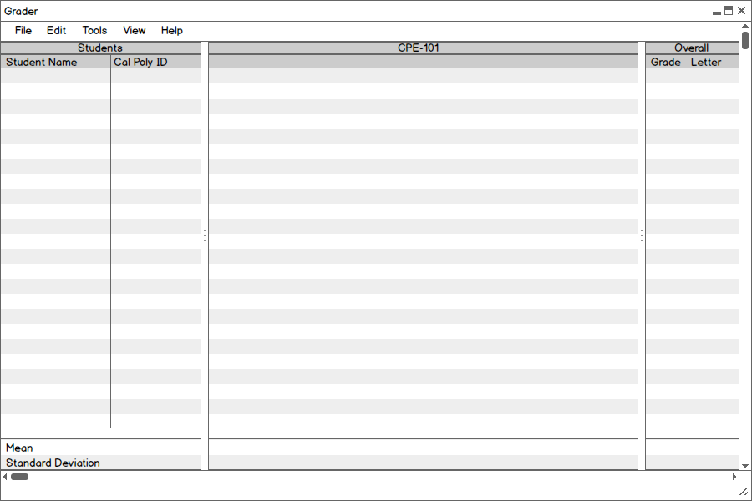Click the horizontal scrollbar right arrow

(734, 477)
